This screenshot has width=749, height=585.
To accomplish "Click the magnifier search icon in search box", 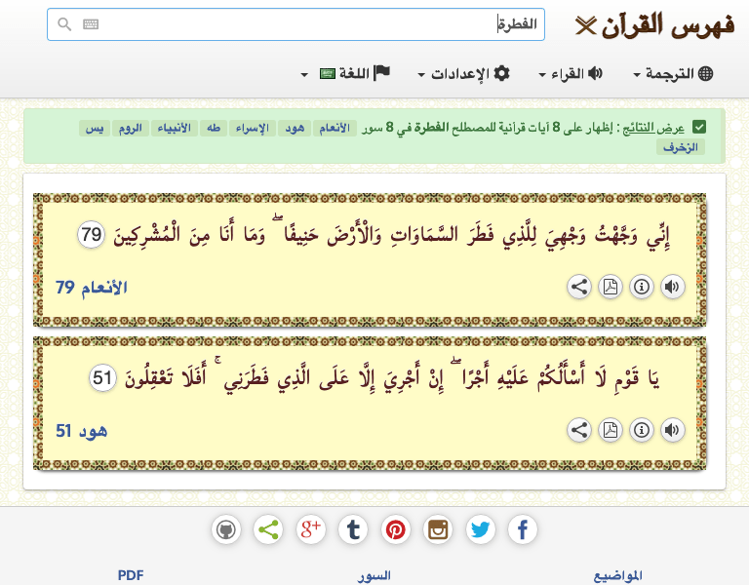I will 64,23.
